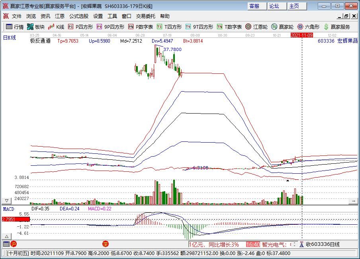Image resolution: width=360 pixels, height=259 pixels.
Task: Click the red 深 Shenzhen market icon
Action: click(x=106, y=244)
